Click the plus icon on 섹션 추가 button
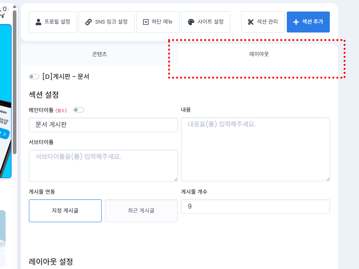Image resolution: width=359 pixels, height=269 pixels. [295, 22]
